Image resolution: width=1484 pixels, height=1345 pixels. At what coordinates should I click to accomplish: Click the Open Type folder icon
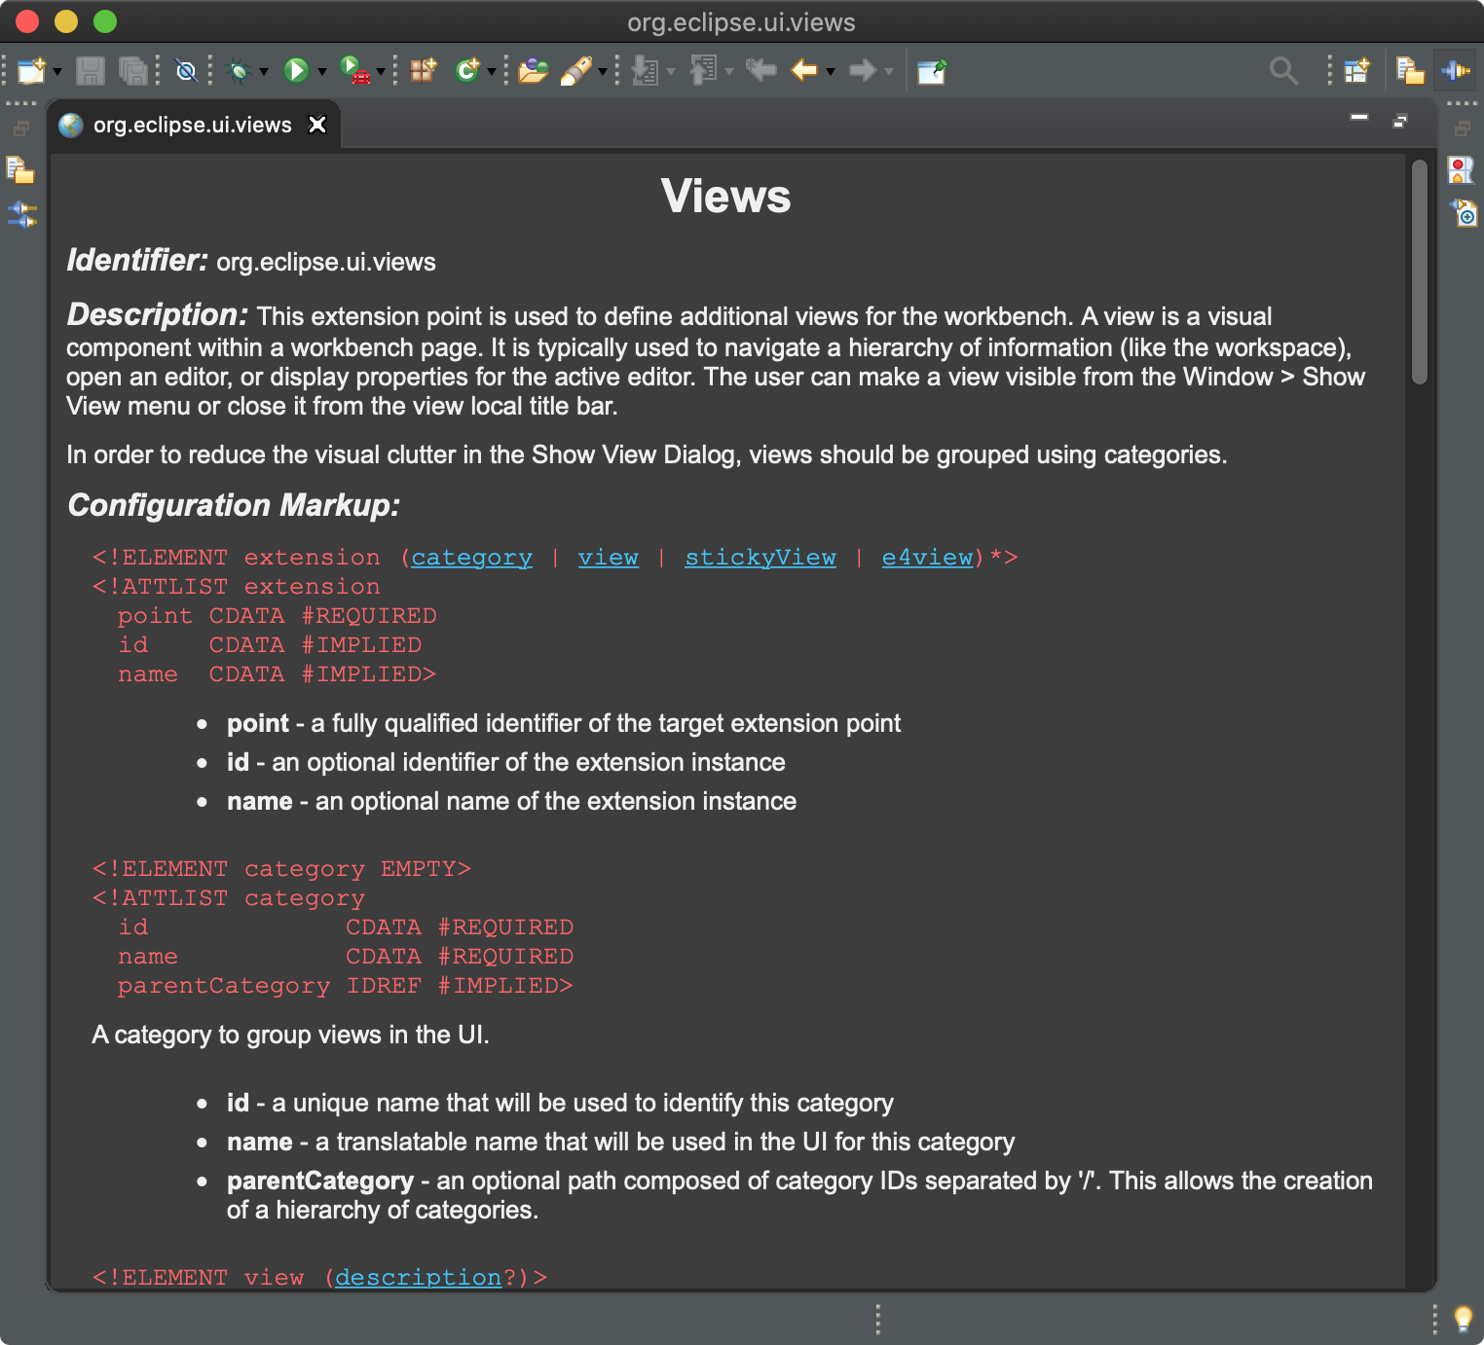coord(534,71)
